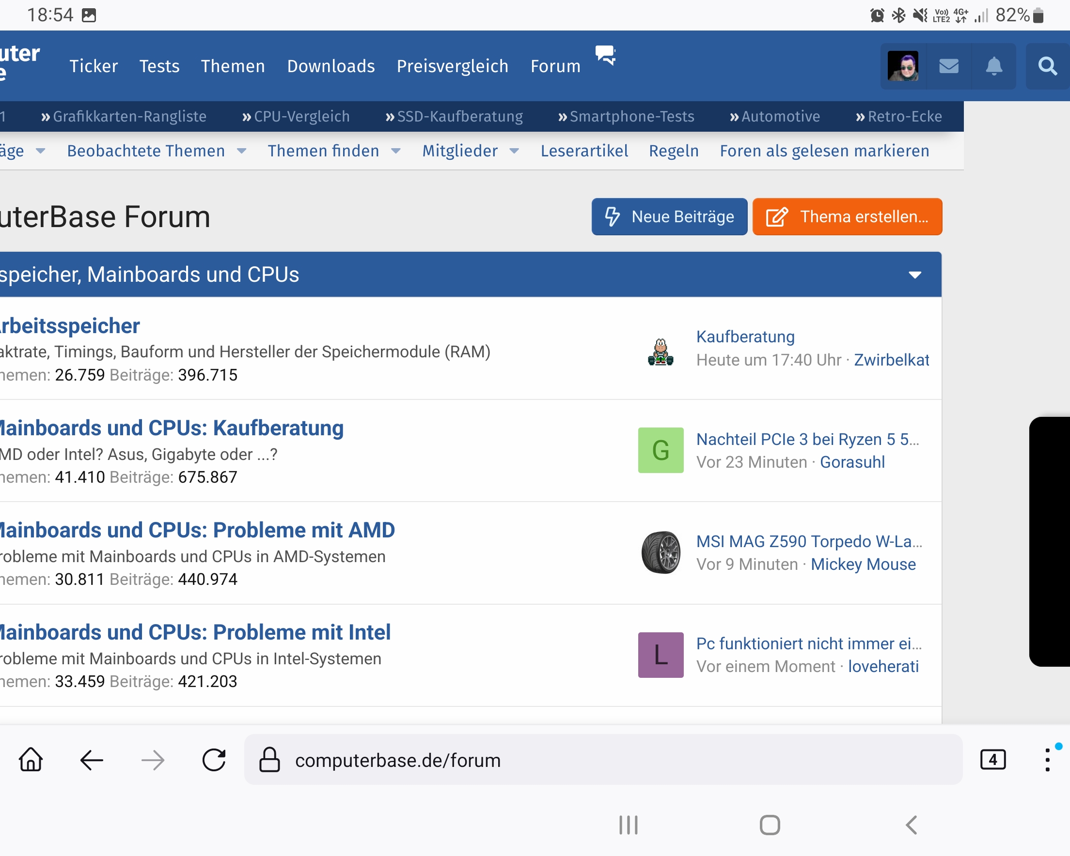This screenshot has width=1070, height=856.
Task: Switch to the Ticker menu item
Action: click(x=94, y=66)
